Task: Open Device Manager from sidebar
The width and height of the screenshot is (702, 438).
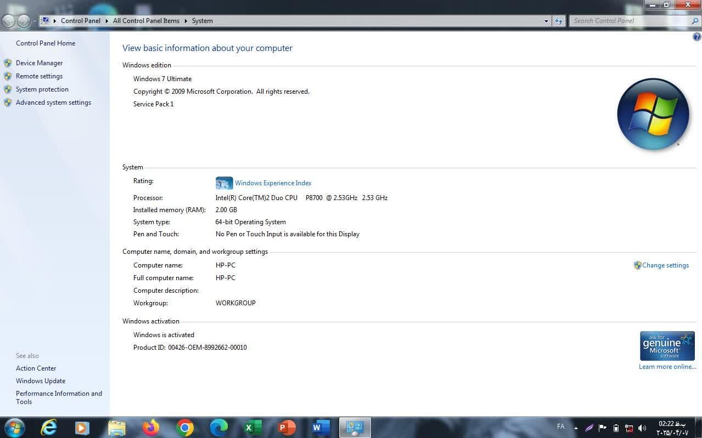Action: (39, 63)
